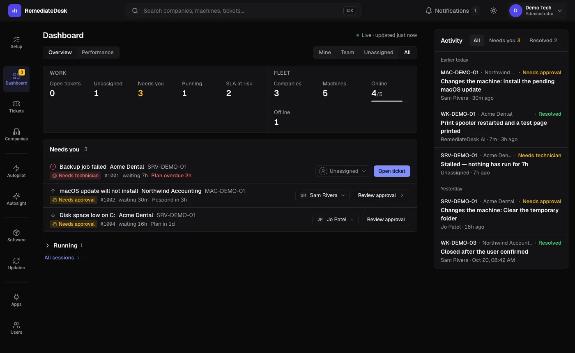
Task: Open the Tickets sidebar icon
Action: point(16,107)
